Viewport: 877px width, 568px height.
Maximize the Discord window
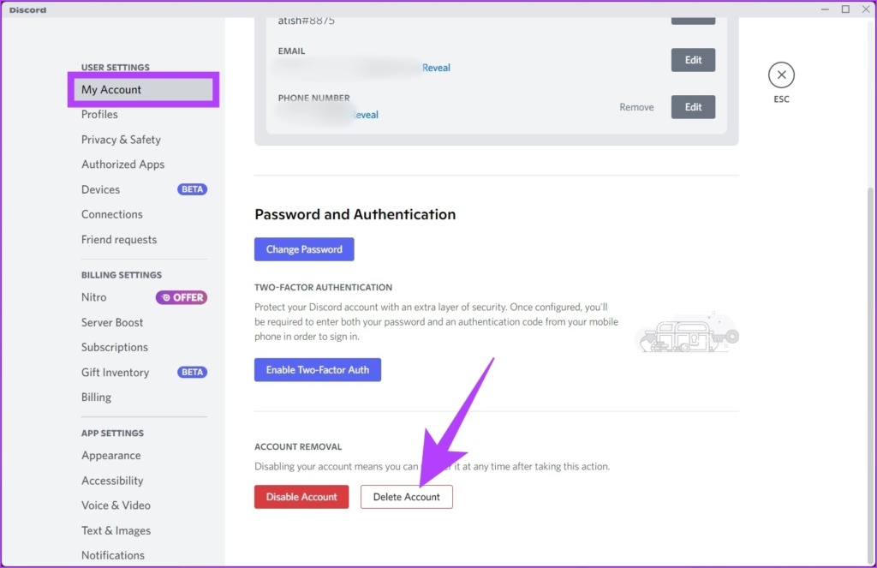click(845, 9)
